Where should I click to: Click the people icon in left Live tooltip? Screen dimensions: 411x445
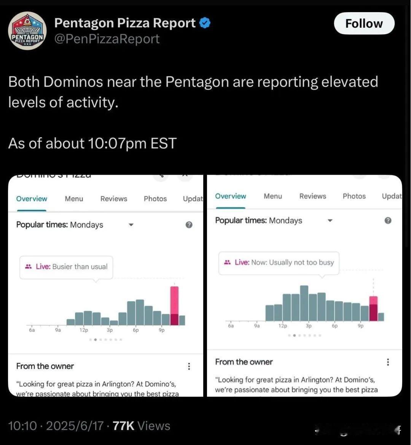29,267
